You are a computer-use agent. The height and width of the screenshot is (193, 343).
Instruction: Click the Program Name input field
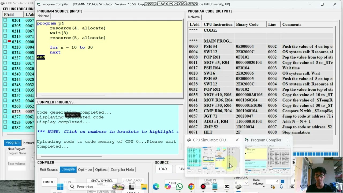[17, 158]
